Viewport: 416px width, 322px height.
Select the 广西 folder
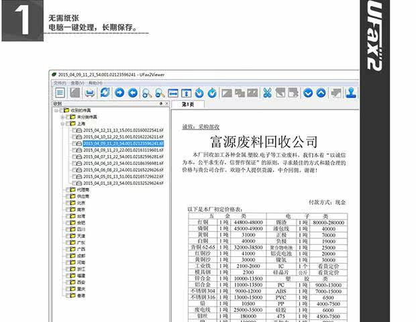(81, 249)
